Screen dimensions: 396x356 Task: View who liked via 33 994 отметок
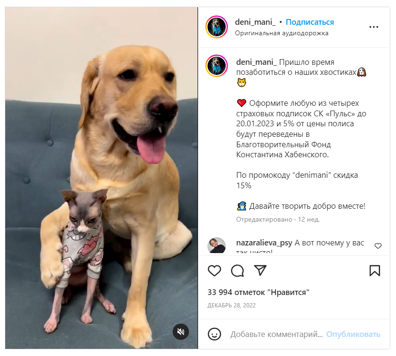click(x=259, y=293)
